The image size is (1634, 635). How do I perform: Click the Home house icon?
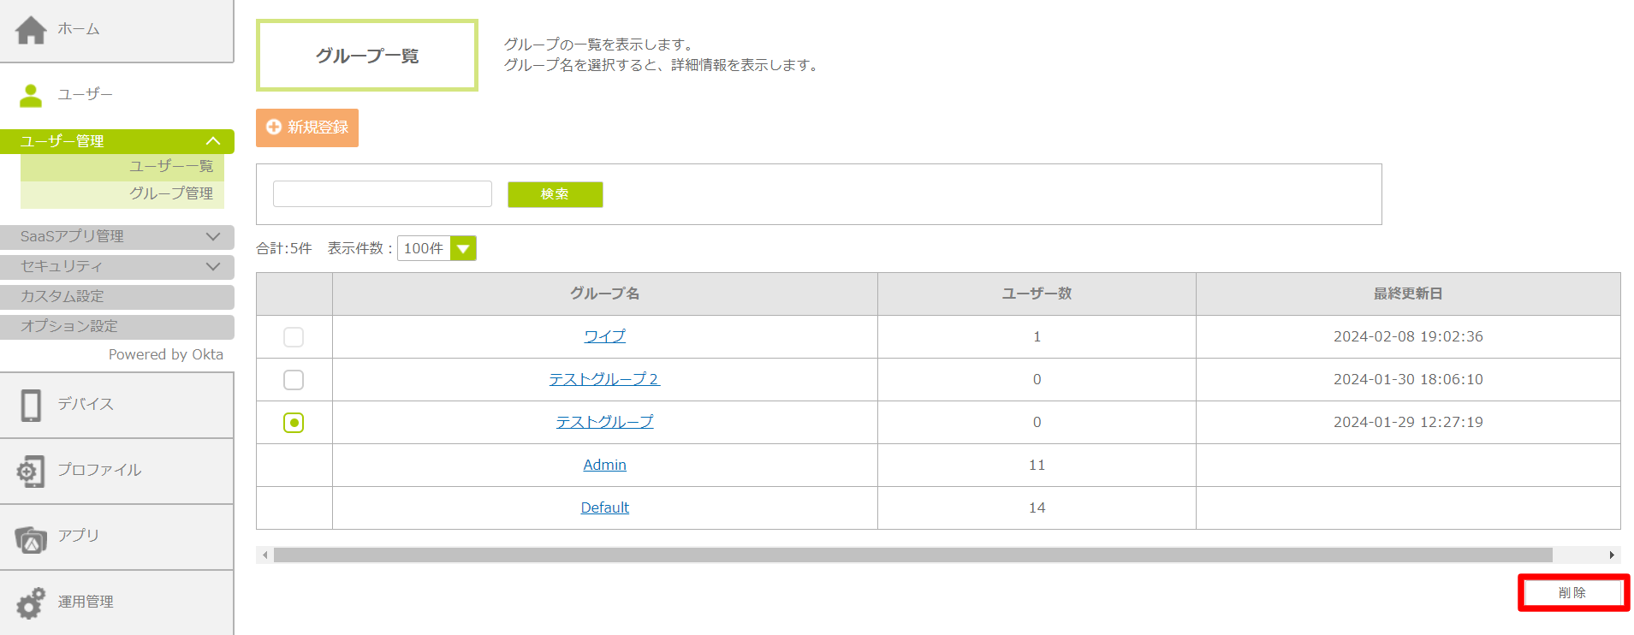point(31,30)
